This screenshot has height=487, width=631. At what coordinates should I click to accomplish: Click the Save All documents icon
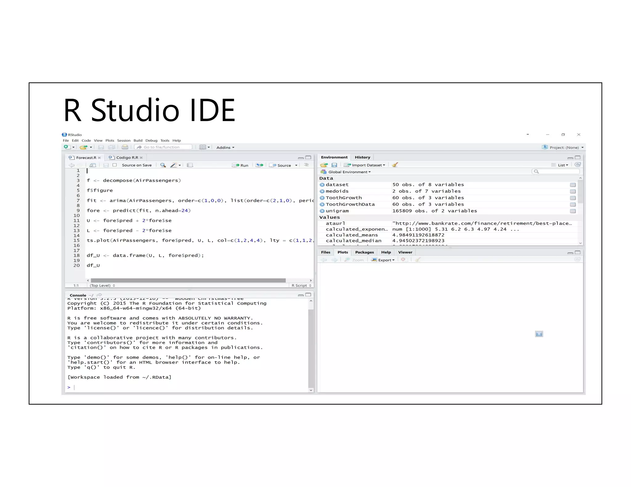tap(112, 147)
